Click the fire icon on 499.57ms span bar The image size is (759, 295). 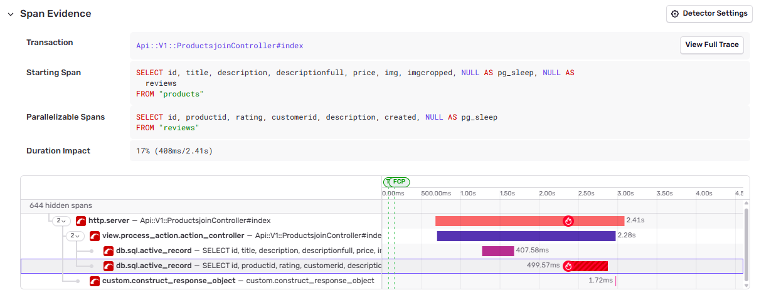pos(568,266)
